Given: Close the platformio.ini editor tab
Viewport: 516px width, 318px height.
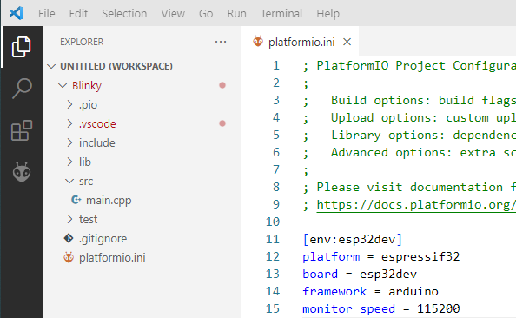Looking at the screenshot, I should pyautogui.click(x=347, y=42).
